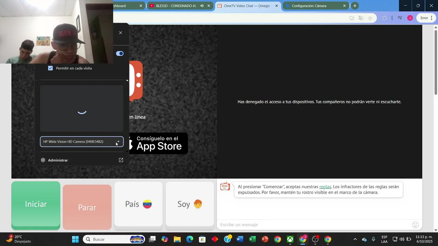The width and height of the screenshot is (438, 246).
Task: Open the external link icon next to Administrar
Action: pos(121,160)
